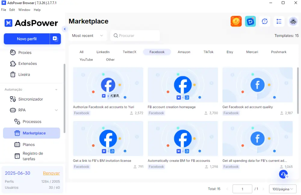Click the search magnifier icon
Screen dimensions: 301x195
pos(116,36)
